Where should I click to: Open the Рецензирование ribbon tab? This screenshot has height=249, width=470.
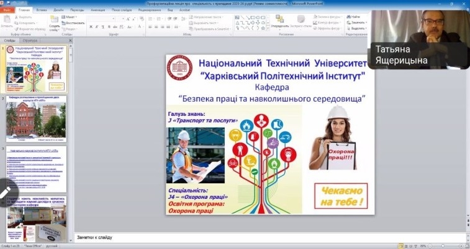[x=150, y=10]
